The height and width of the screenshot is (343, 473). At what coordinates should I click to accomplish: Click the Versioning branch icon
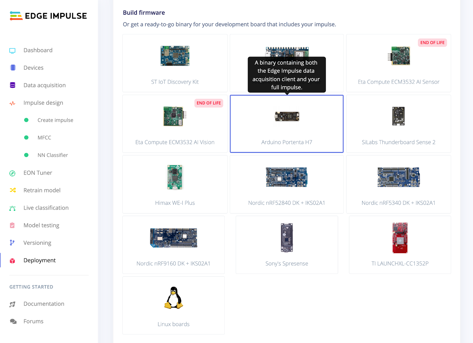(12, 243)
